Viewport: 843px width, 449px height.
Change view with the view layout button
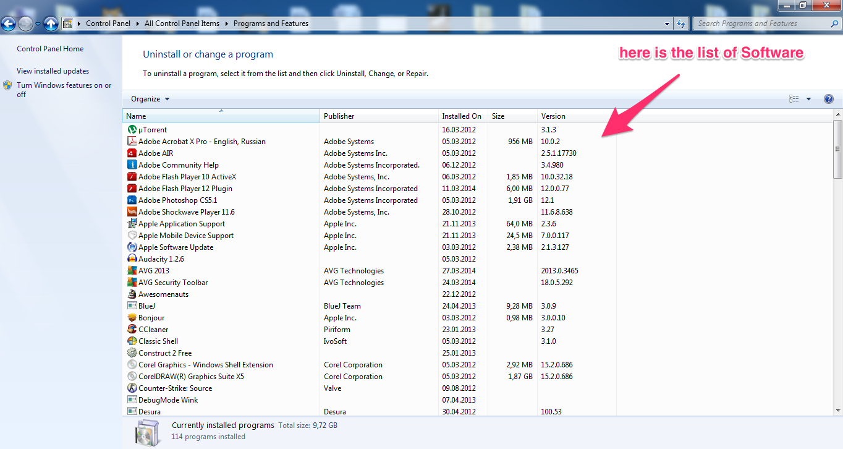(794, 99)
